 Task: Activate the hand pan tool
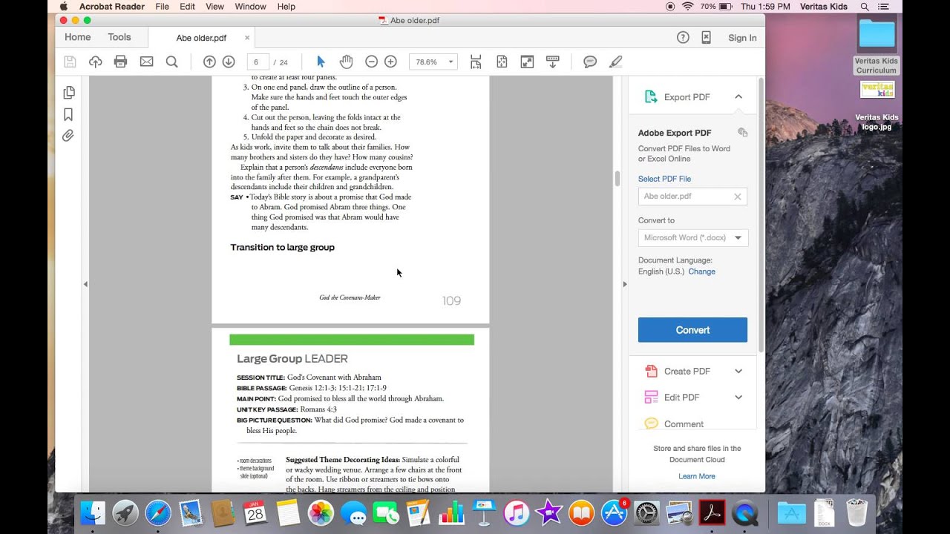pos(346,62)
